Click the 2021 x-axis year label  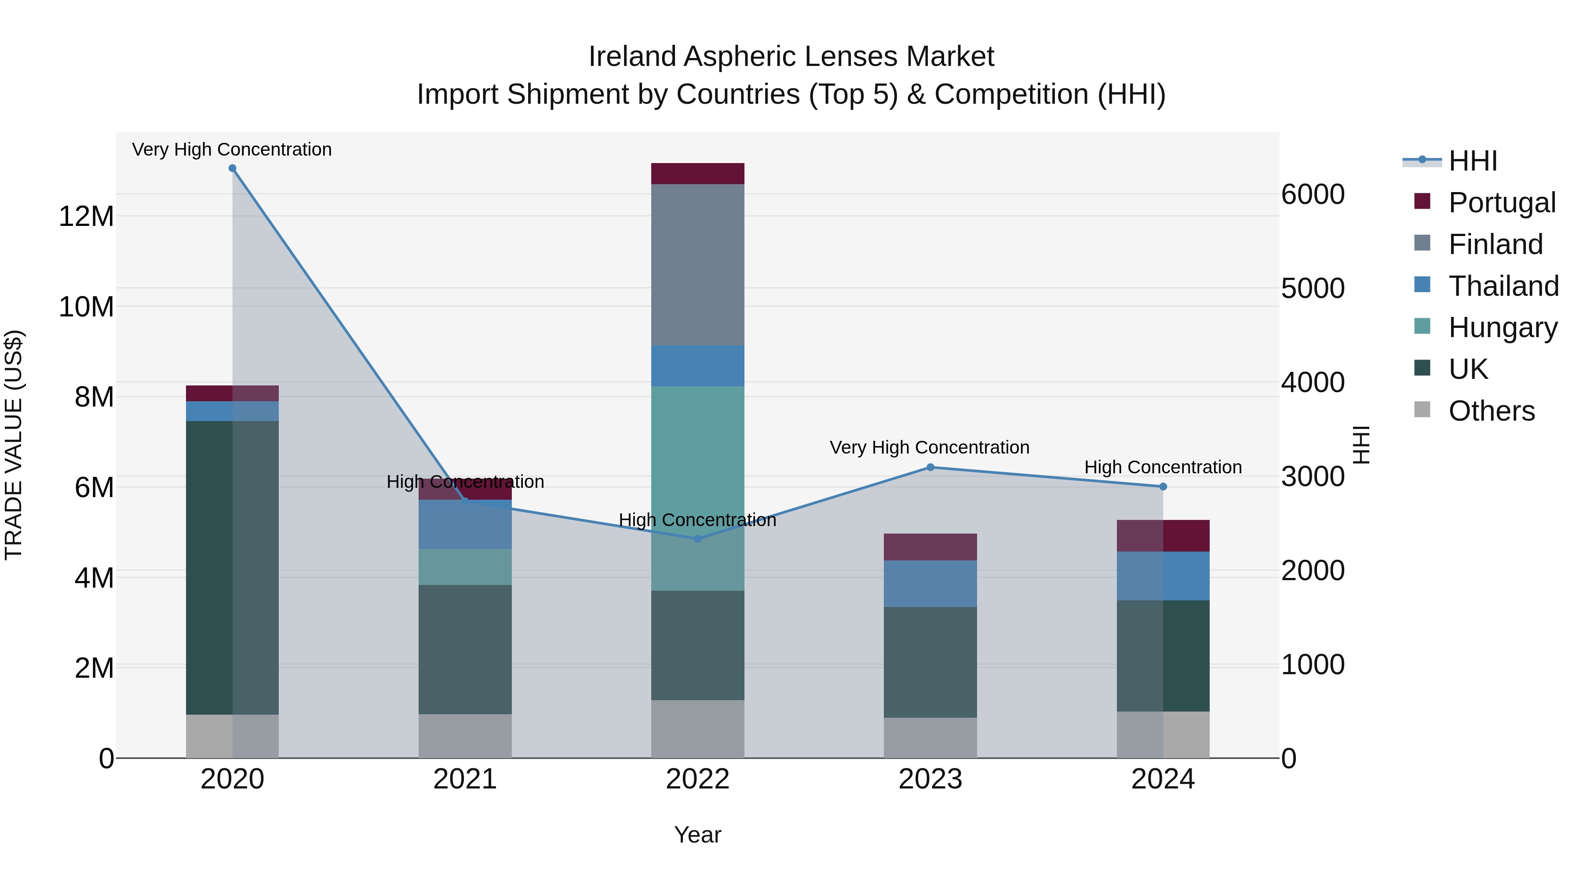[465, 779]
